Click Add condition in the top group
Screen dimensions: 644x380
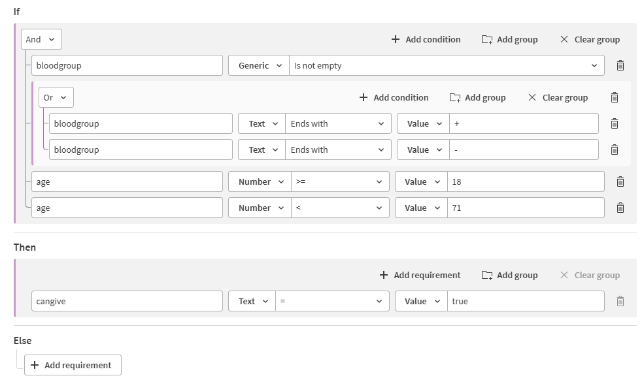pos(426,39)
